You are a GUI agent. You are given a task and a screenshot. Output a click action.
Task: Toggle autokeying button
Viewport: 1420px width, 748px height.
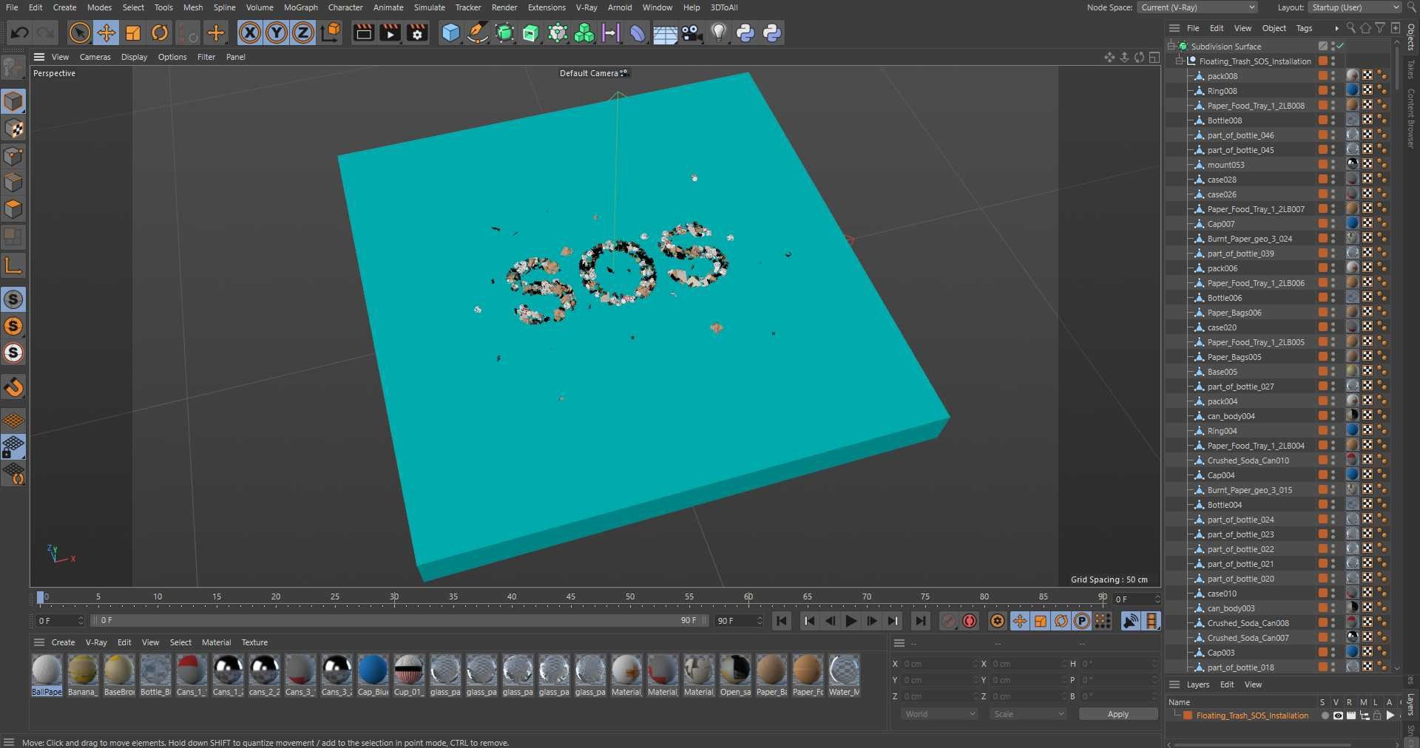tap(970, 622)
